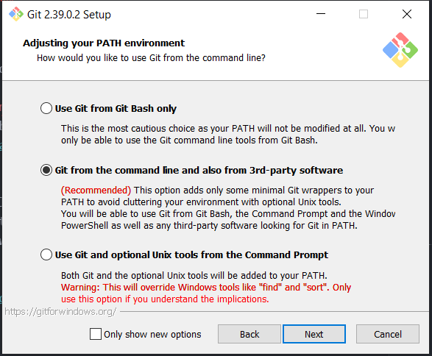Screen dimensions: 432x356
Task: Cancel the Git installation
Action: 388,334
